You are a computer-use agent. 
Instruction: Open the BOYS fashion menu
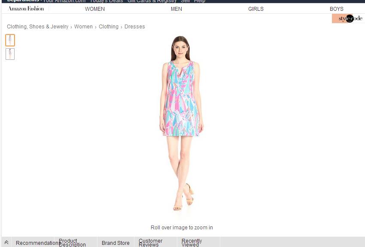[337, 9]
